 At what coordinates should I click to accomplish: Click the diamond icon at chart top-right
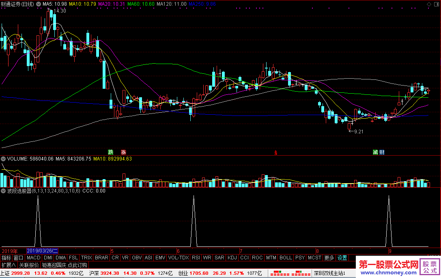pos(429,4)
